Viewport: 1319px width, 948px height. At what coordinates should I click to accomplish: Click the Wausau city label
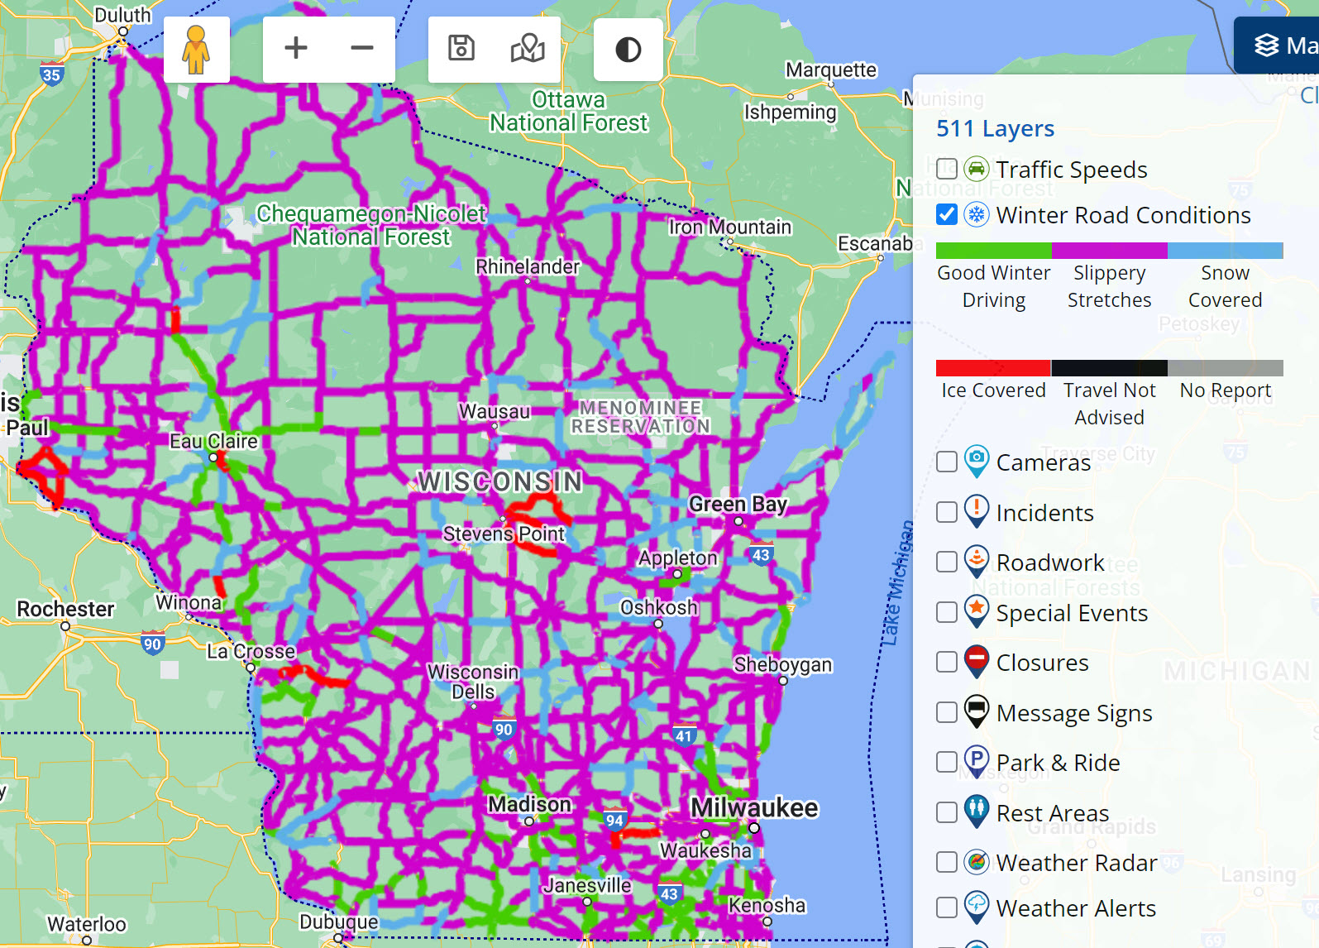[x=495, y=411]
